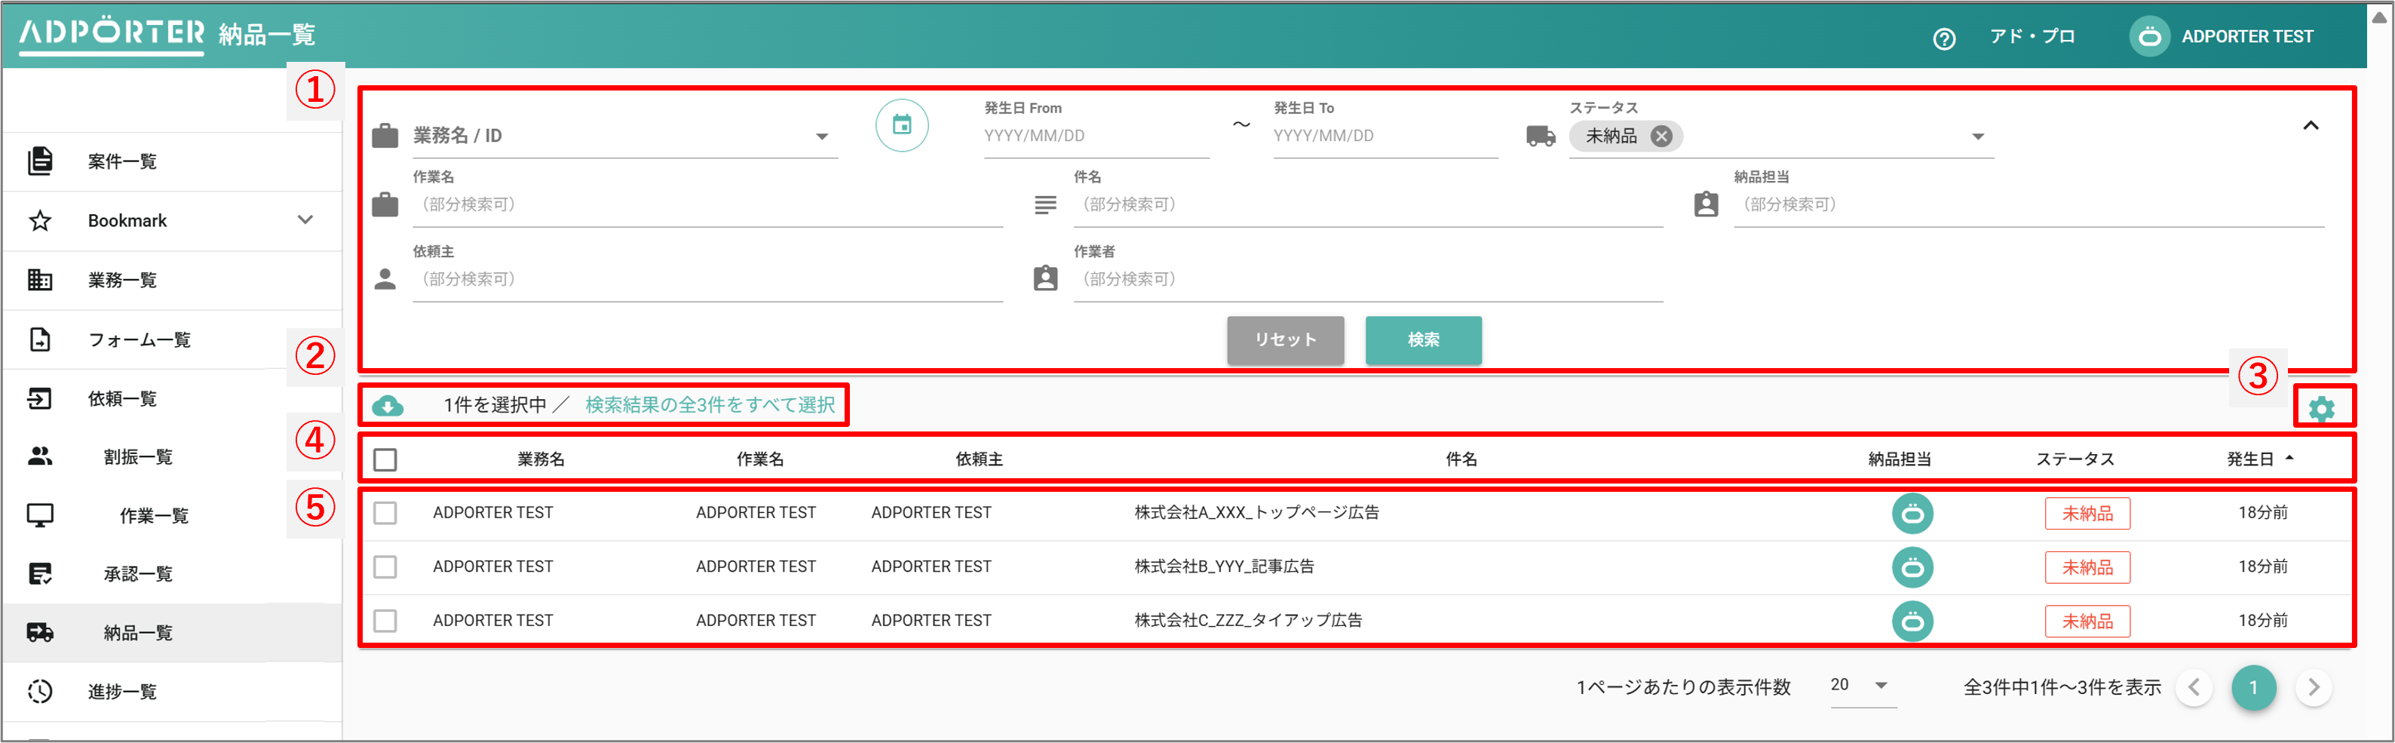Image resolution: width=2395 pixels, height=743 pixels.
Task: Collapse the search filter panel
Action: (x=2311, y=125)
